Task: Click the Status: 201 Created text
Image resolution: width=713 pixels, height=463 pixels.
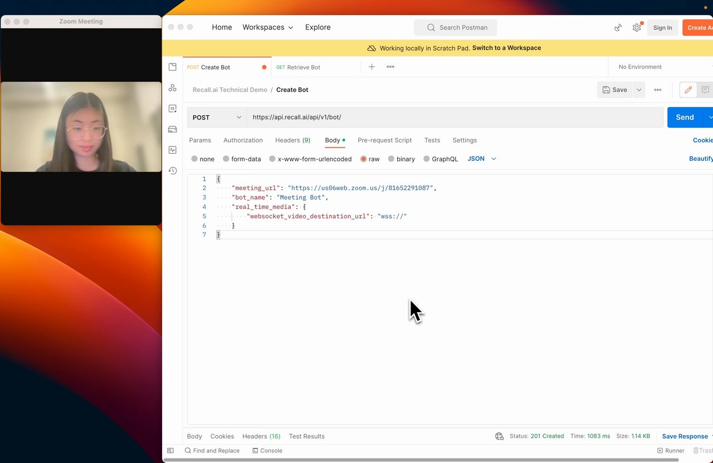Action: 537,436
